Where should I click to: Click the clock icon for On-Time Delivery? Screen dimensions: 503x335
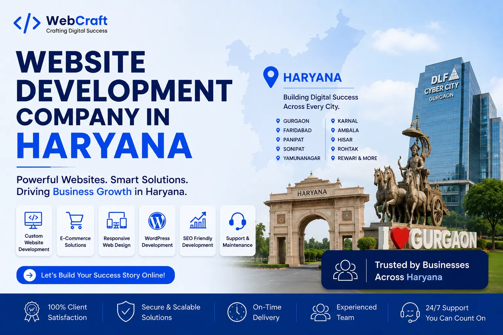point(237,312)
